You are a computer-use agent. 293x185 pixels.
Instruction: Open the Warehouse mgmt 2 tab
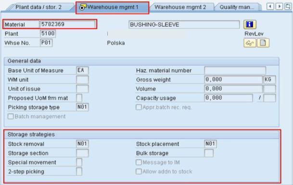click(x=180, y=7)
